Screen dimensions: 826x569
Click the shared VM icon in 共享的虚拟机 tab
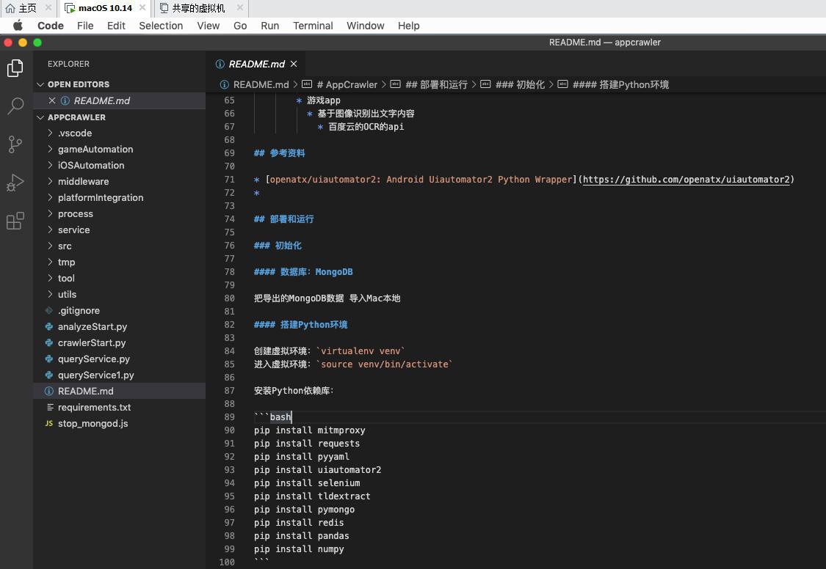point(164,8)
